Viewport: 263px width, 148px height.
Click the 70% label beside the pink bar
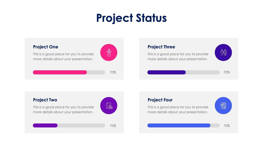click(x=113, y=72)
